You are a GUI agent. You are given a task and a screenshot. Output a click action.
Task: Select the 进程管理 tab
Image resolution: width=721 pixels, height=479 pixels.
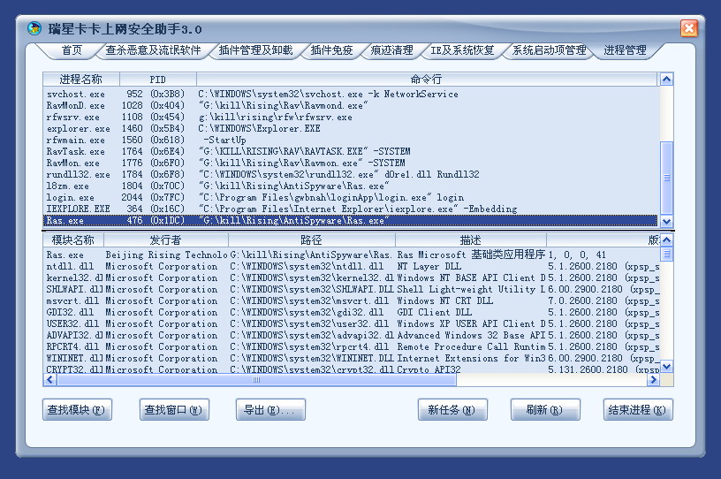(x=625, y=50)
